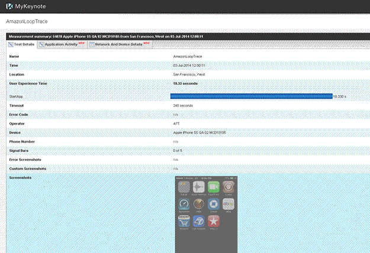Open the Application Activity tab
Viewport: 370px width, 253px height.
coord(62,44)
